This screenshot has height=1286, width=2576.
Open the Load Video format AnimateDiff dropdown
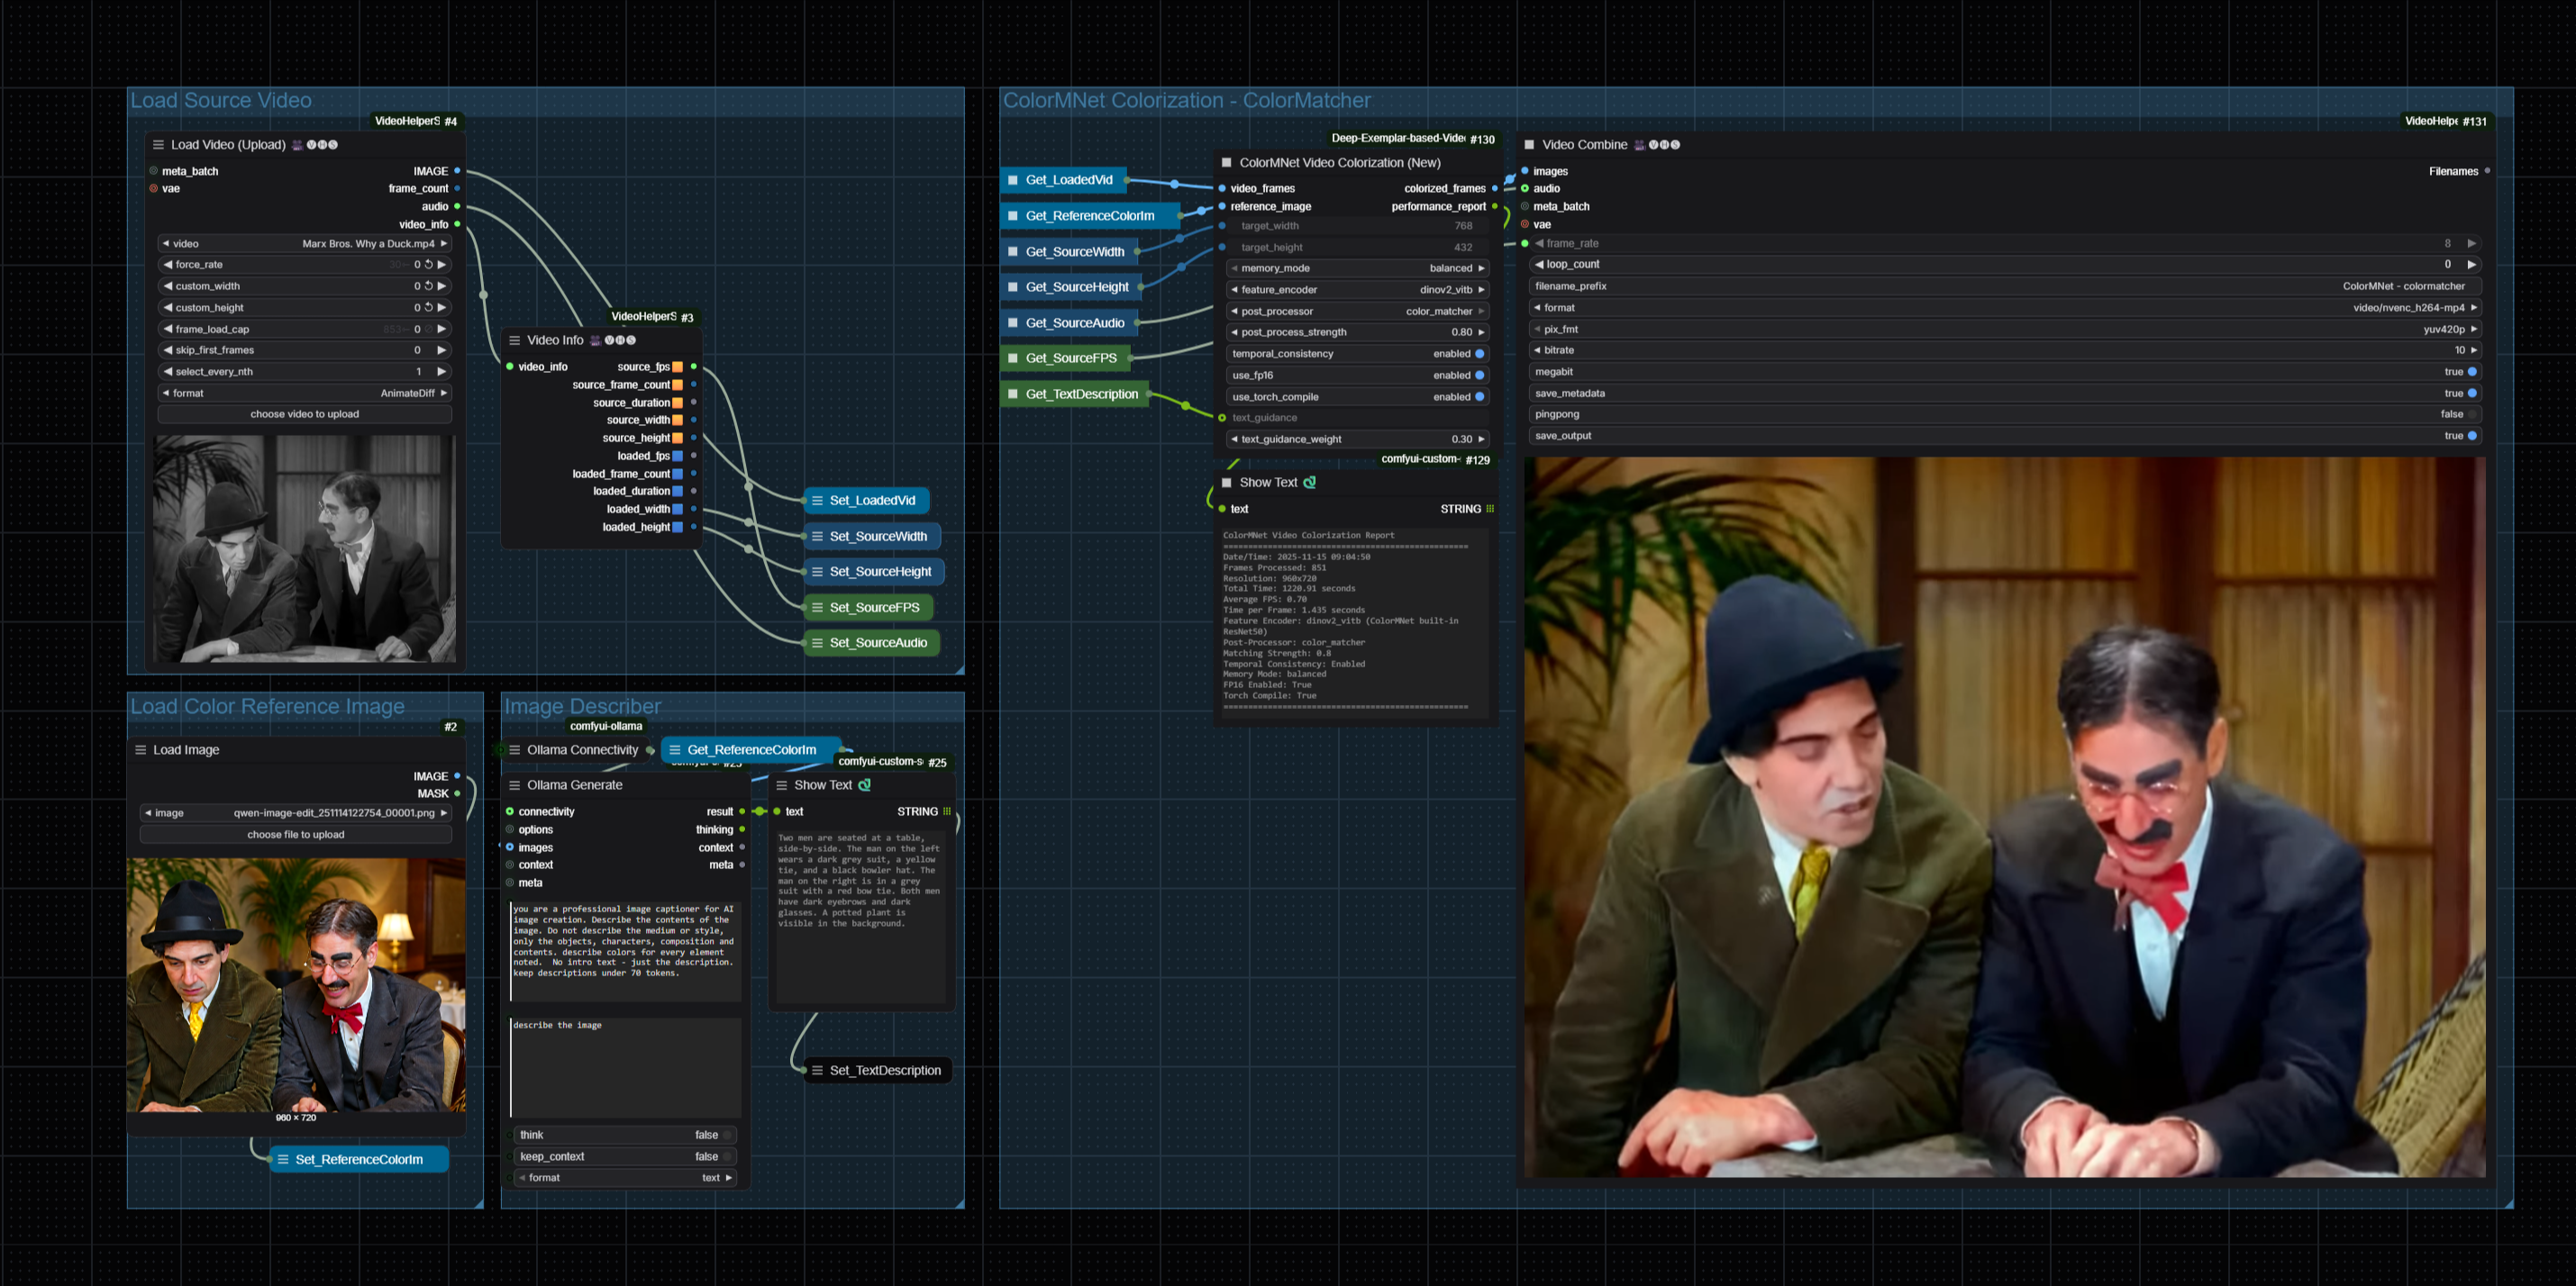[305, 394]
